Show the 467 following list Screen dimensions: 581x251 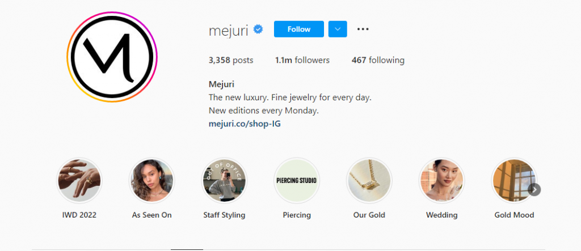pyautogui.click(x=378, y=60)
